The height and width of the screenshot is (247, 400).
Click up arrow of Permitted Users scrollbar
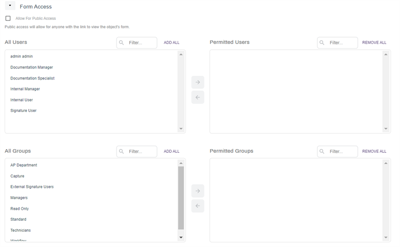tap(386, 54)
